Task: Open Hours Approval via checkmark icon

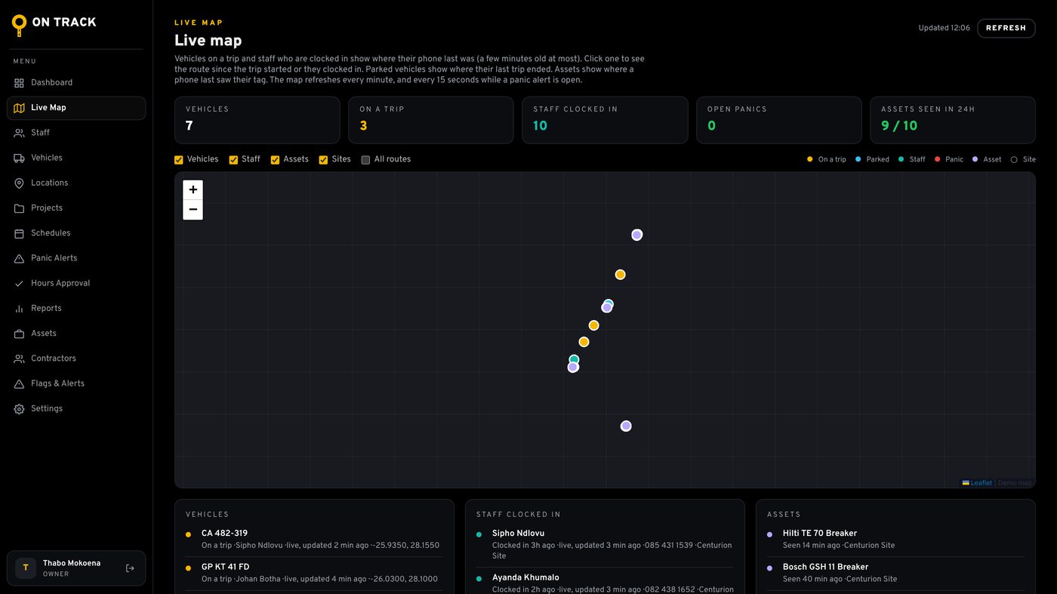Action: tap(19, 284)
